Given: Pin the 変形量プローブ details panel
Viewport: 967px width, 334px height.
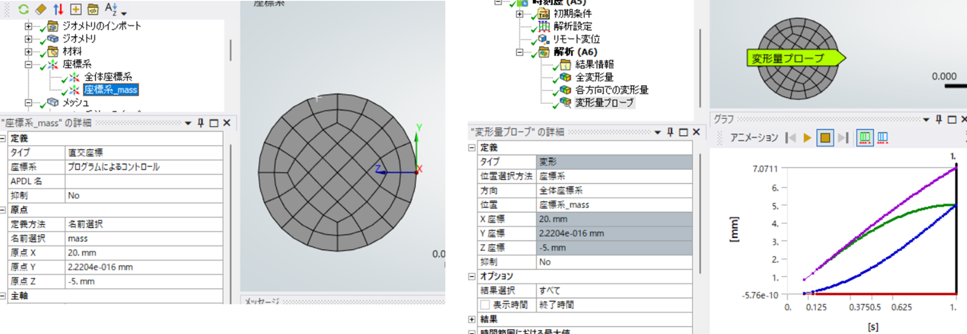Looking at the screenshot, I should click(x=670, y=132).
